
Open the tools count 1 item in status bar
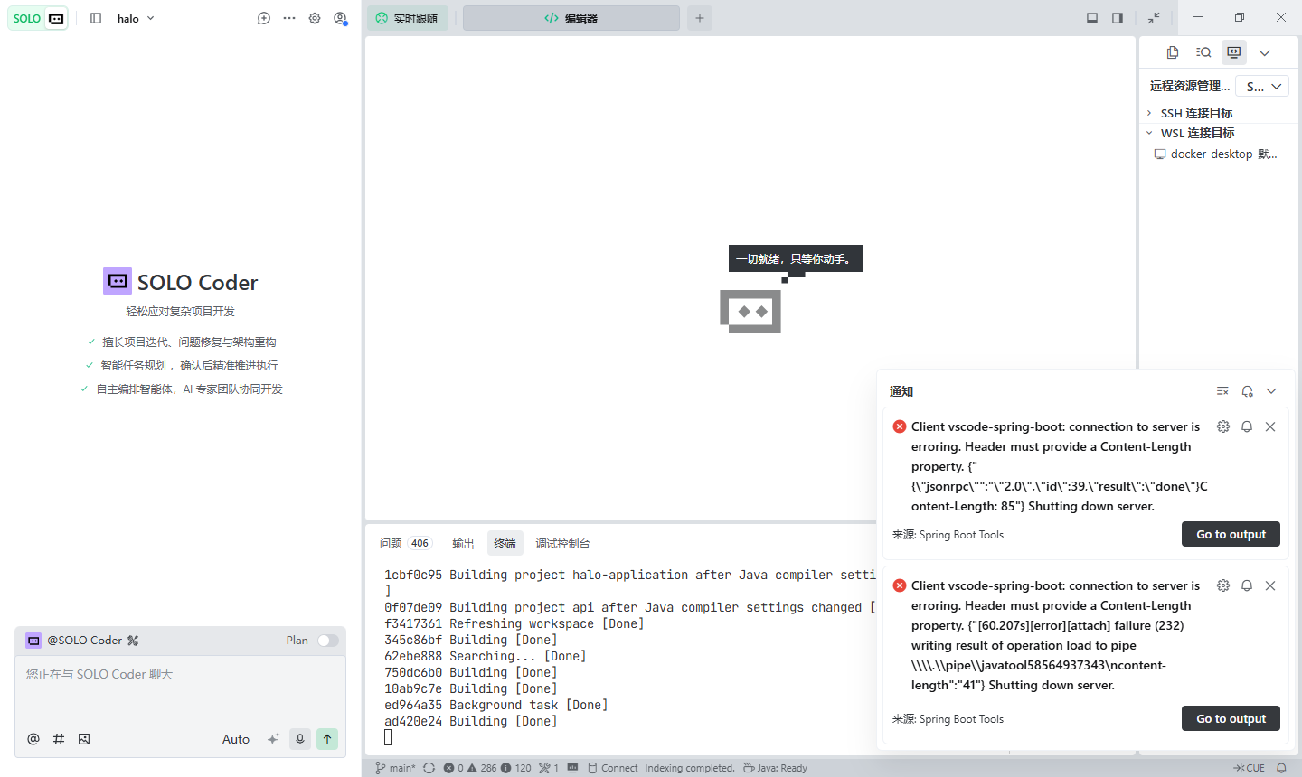[549, 768]
